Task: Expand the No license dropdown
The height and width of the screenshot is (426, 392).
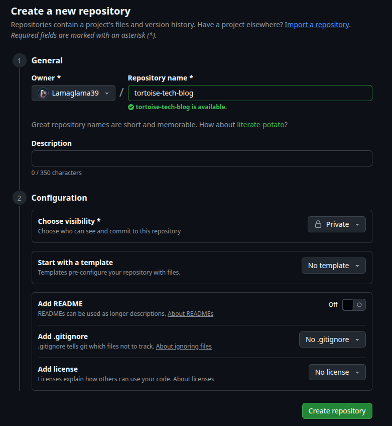Action: coord(337,372)
